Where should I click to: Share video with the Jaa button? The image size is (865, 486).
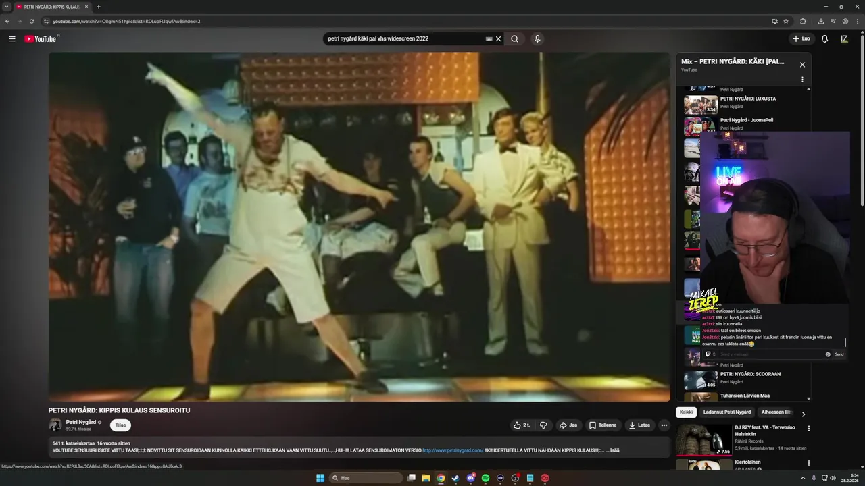coord(568,425)
